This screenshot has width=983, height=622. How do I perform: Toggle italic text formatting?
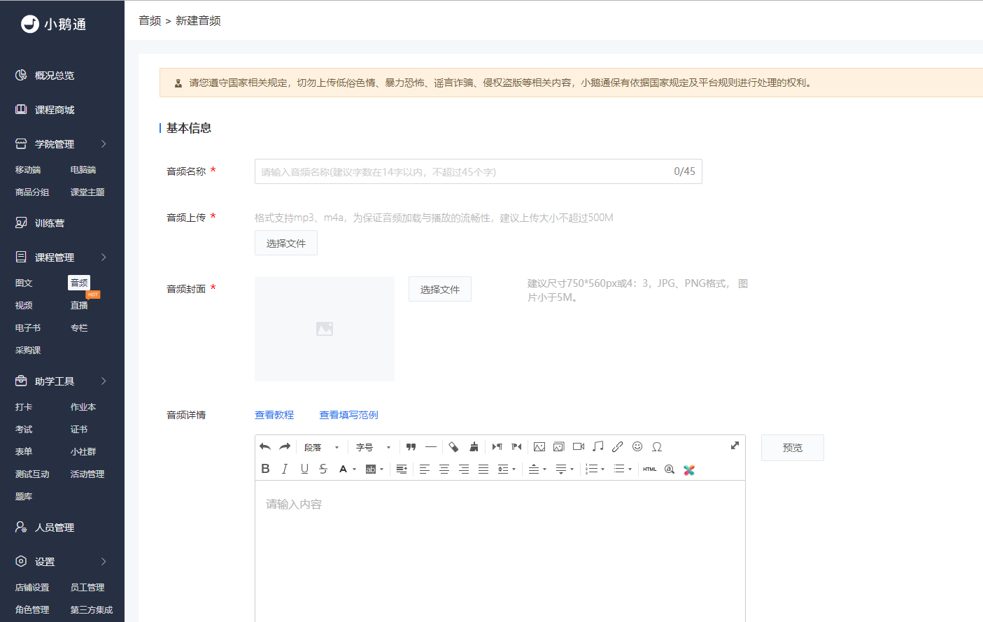tap(285, 469)
